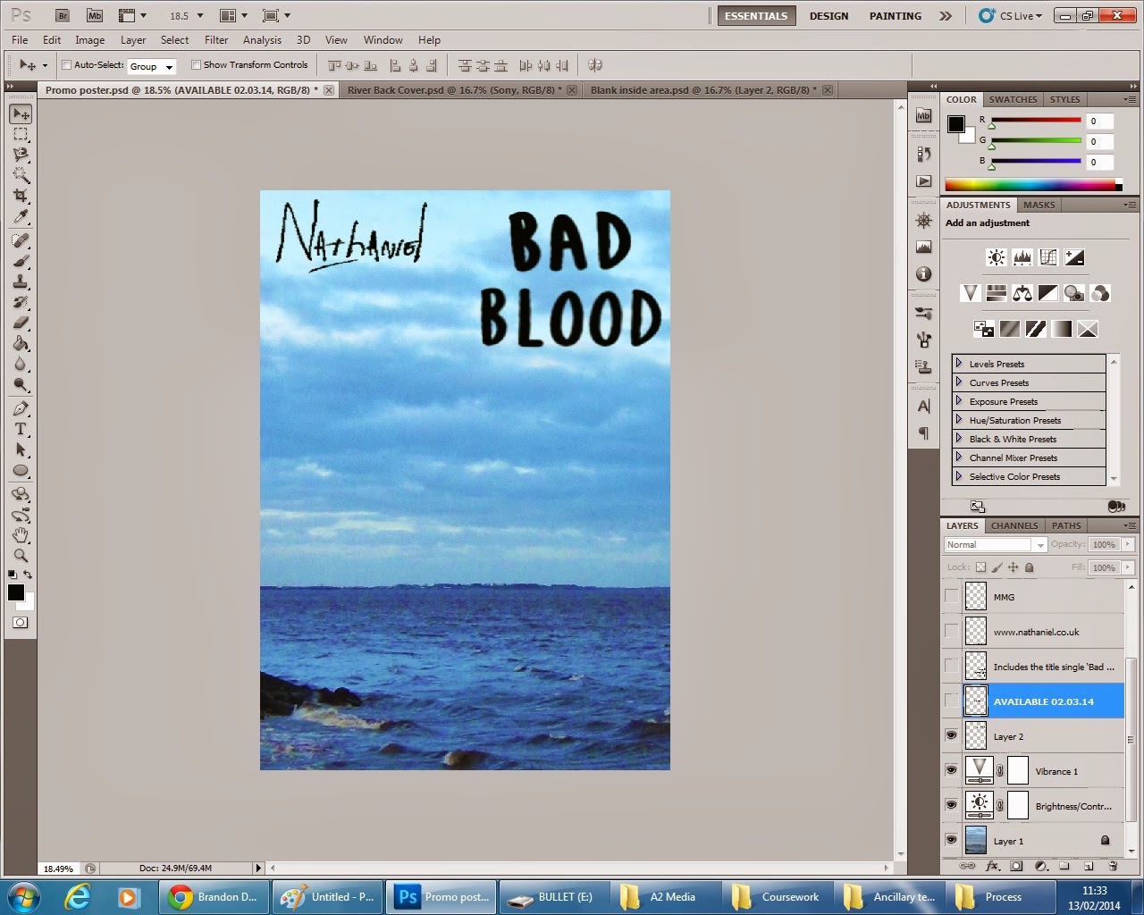The width and height of the screenshot is (1144, 915).
Task: Select the Eraser tool
Action: coord(21,323)
